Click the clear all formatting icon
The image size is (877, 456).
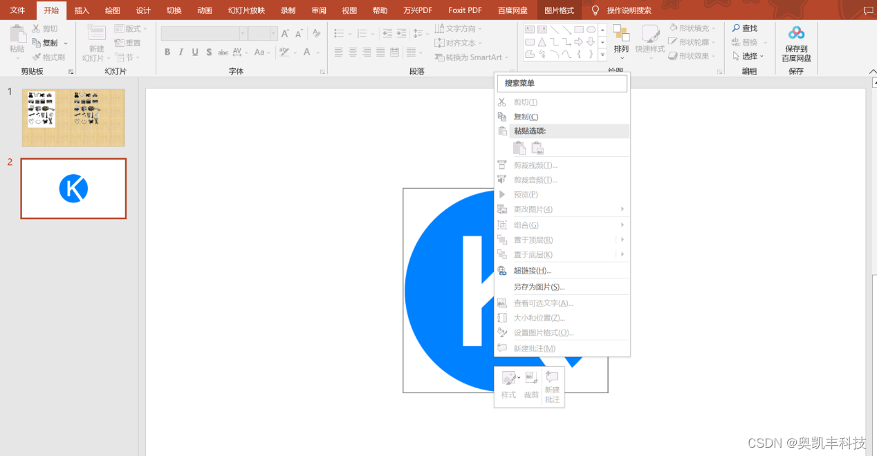316,33
